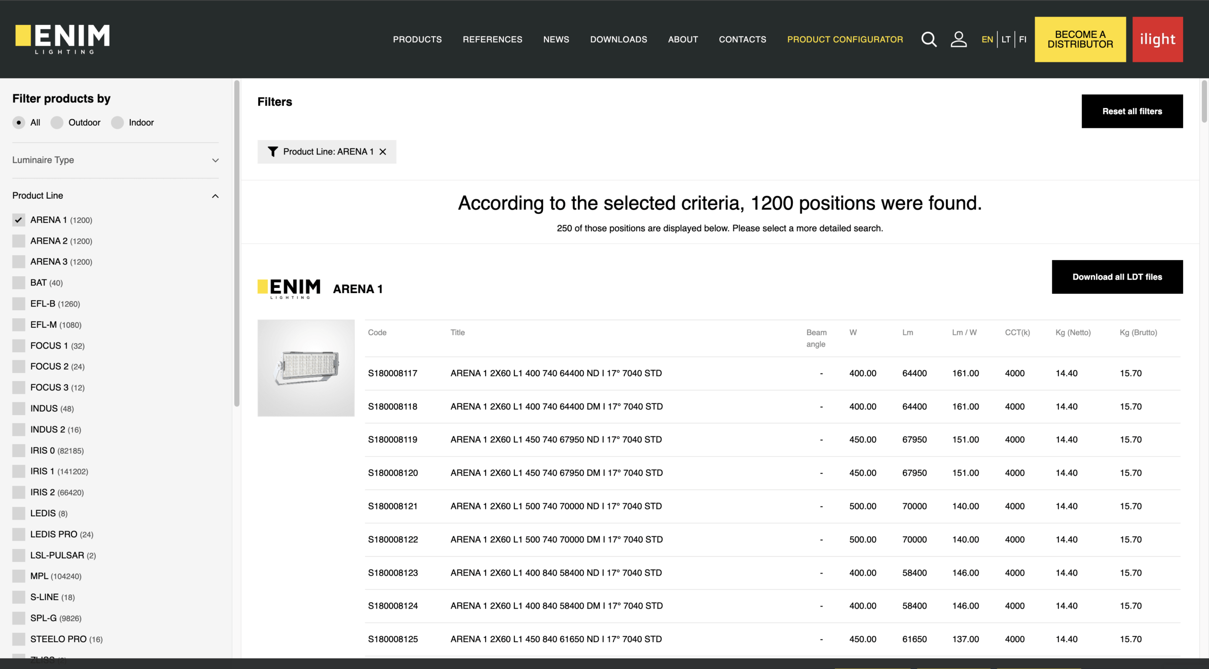Switch language to LT
The width and height of the screenshot is (1209, 669).
(1006, 39)
